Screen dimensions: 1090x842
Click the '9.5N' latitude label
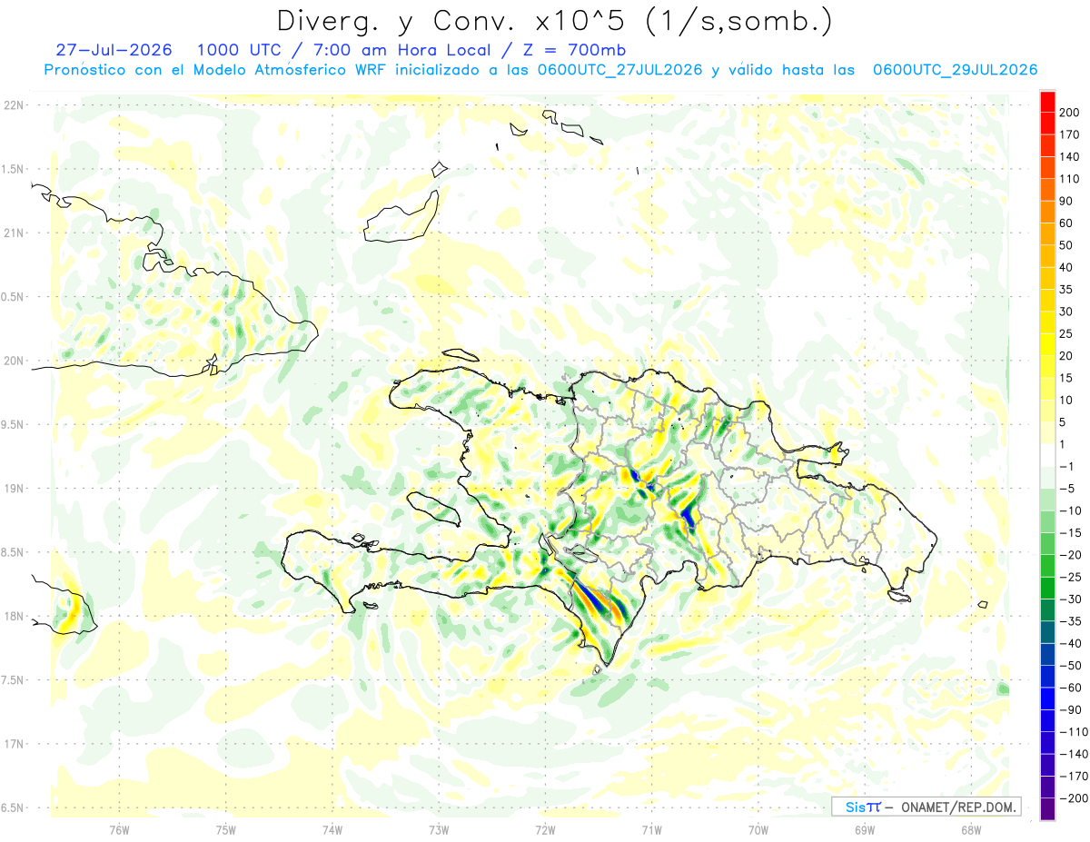(x=13, y=424)
